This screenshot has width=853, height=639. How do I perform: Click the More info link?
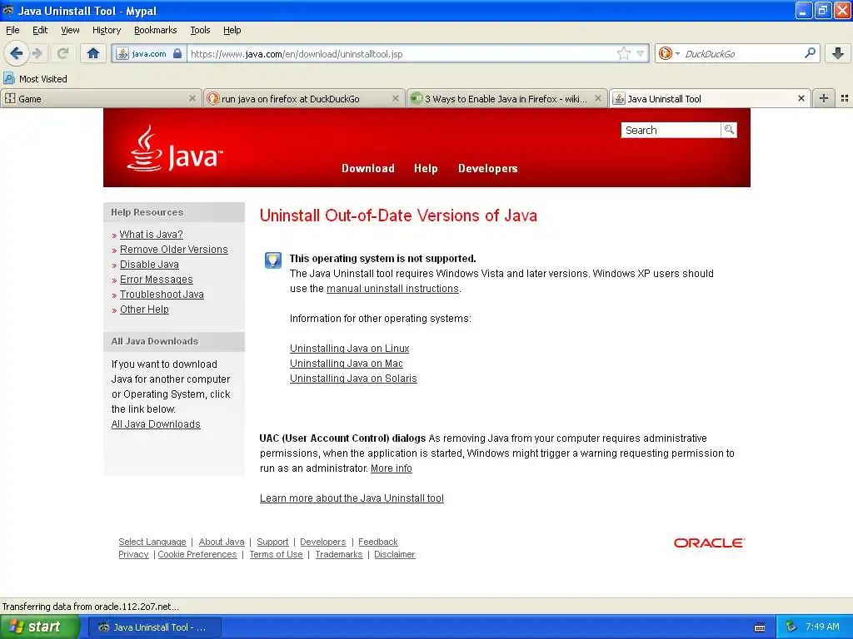[392, 468]
